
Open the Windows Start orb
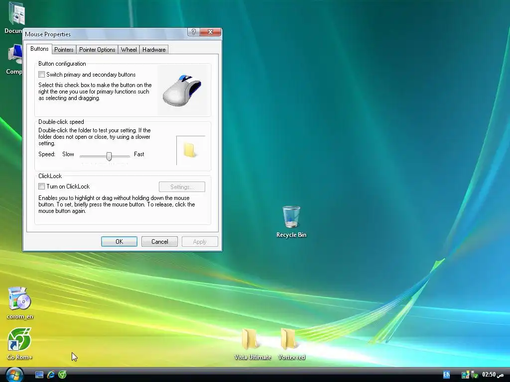(14, 375)
